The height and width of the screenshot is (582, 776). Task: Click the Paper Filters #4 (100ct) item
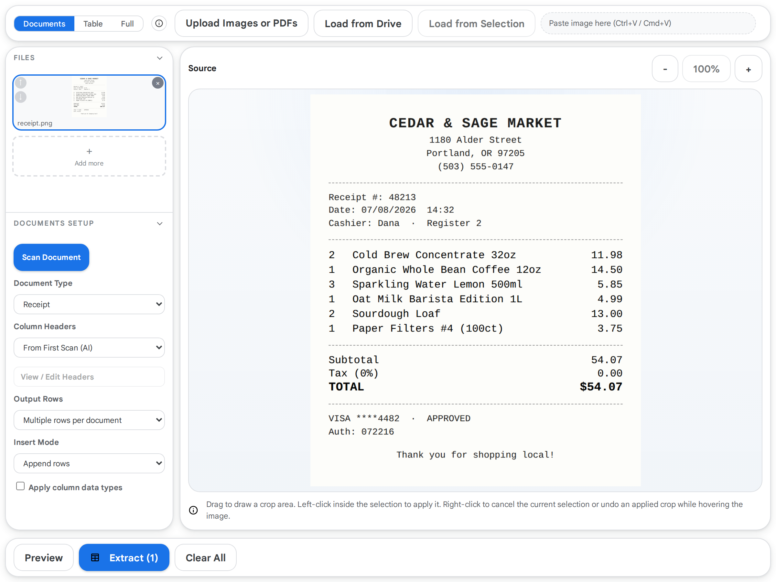click(428, 329)
